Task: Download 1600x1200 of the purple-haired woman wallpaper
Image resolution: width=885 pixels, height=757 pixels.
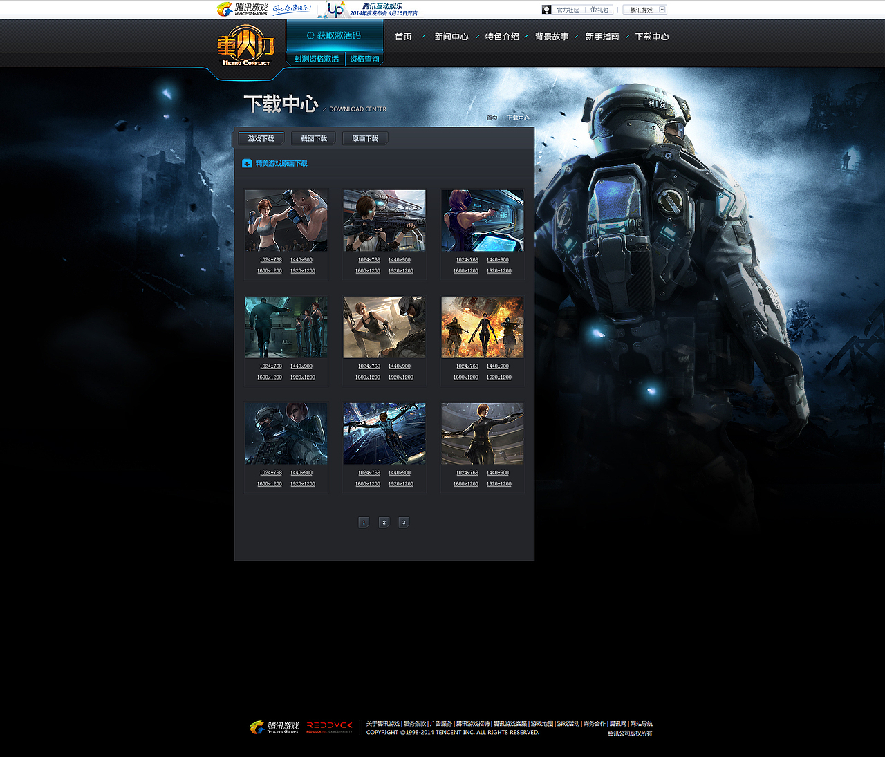Action: pyautogui.click(x=466, y=271)
